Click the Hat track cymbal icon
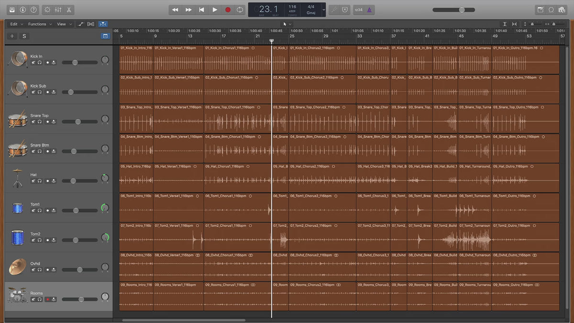574x323 pixels. [18, 178]
